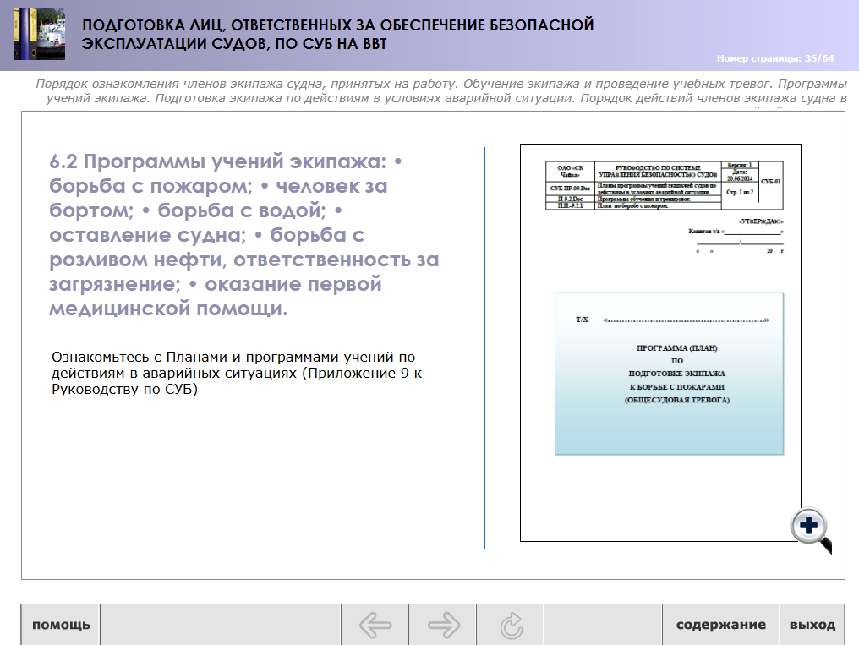Open the помощь help section
This screenshot has width=859, height=645.
coord(61,626)
